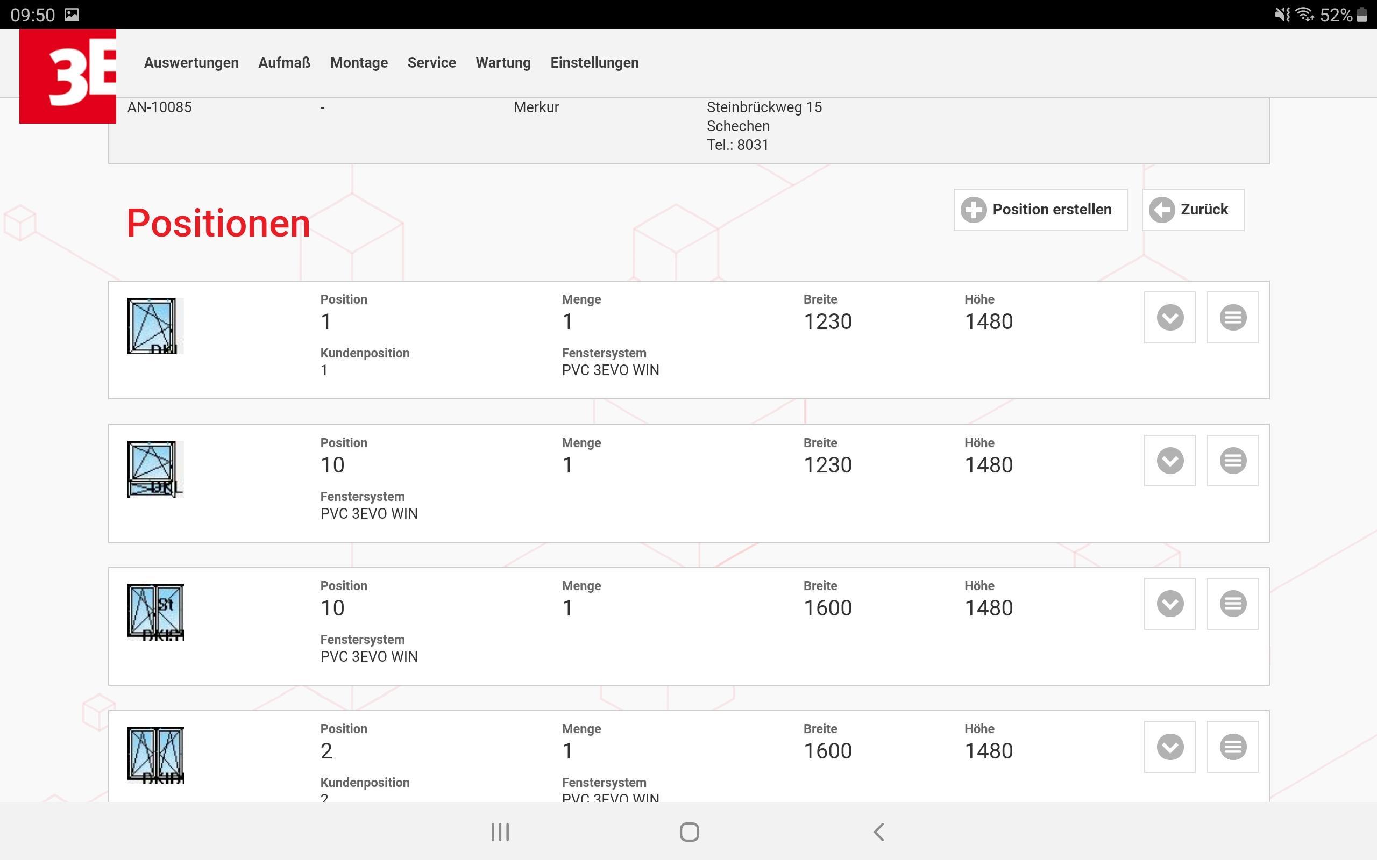
Task: Open the Aufmaß menu
Action: point(285,62)
